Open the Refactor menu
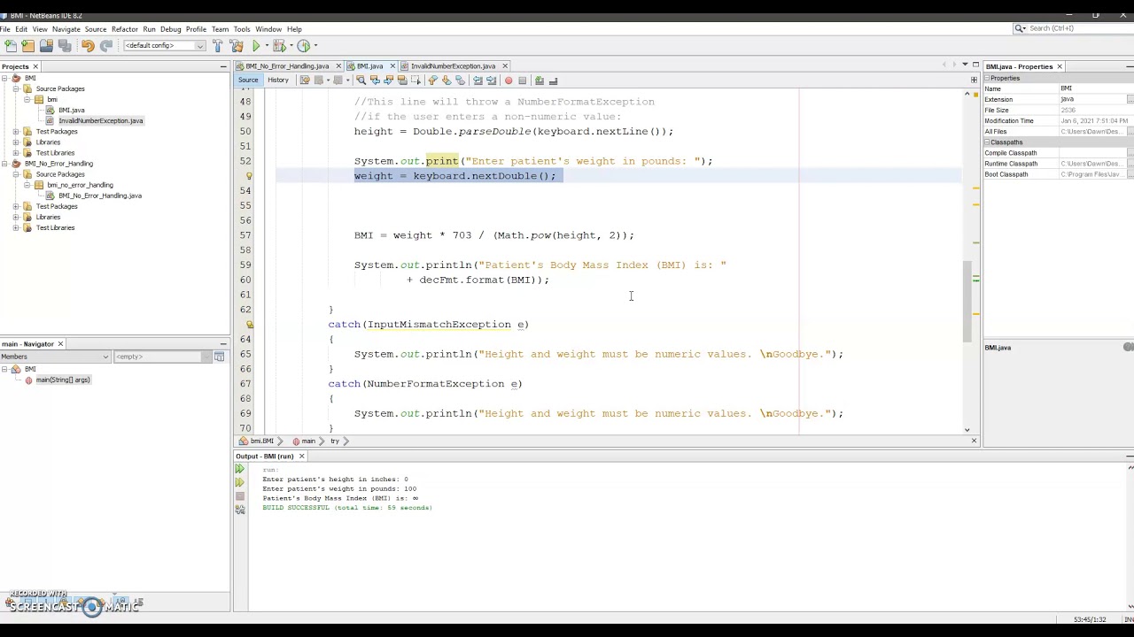1134x637 pixels. [x=124, y=29]
